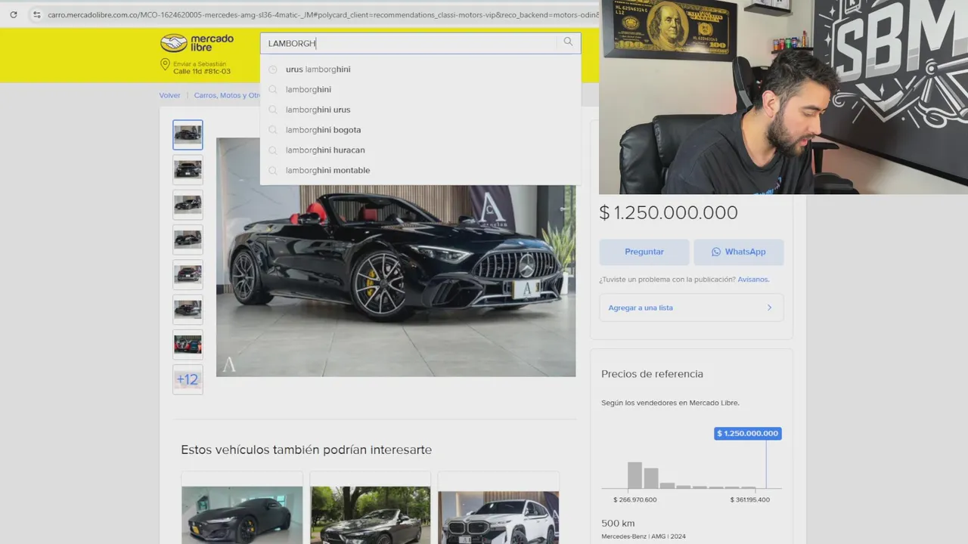This screenshot has width=968, height=544.
Task: Select the lamborghini suggestion
Action: pos(420,89)
